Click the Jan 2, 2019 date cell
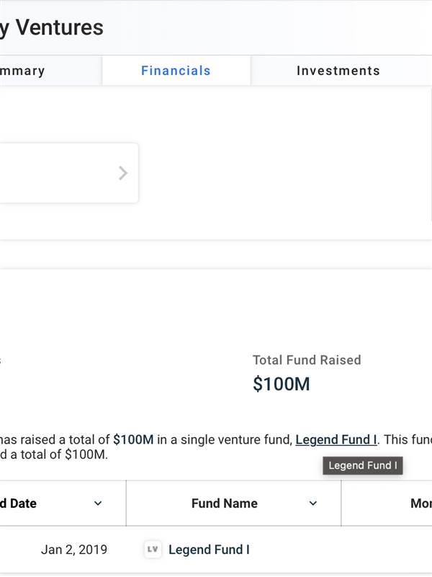 (74, 550)
